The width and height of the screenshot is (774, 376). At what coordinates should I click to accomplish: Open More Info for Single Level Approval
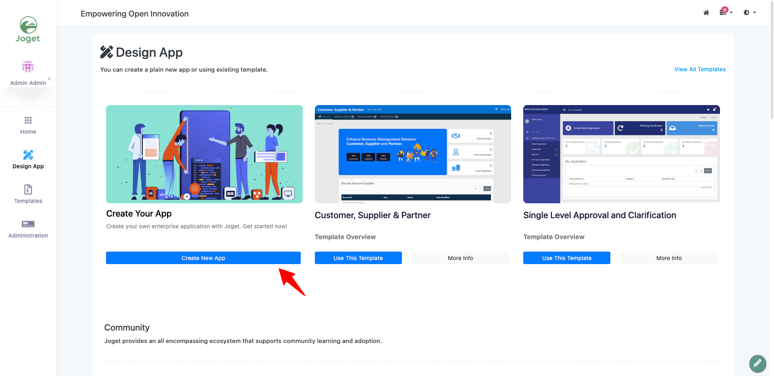point(669,258)
